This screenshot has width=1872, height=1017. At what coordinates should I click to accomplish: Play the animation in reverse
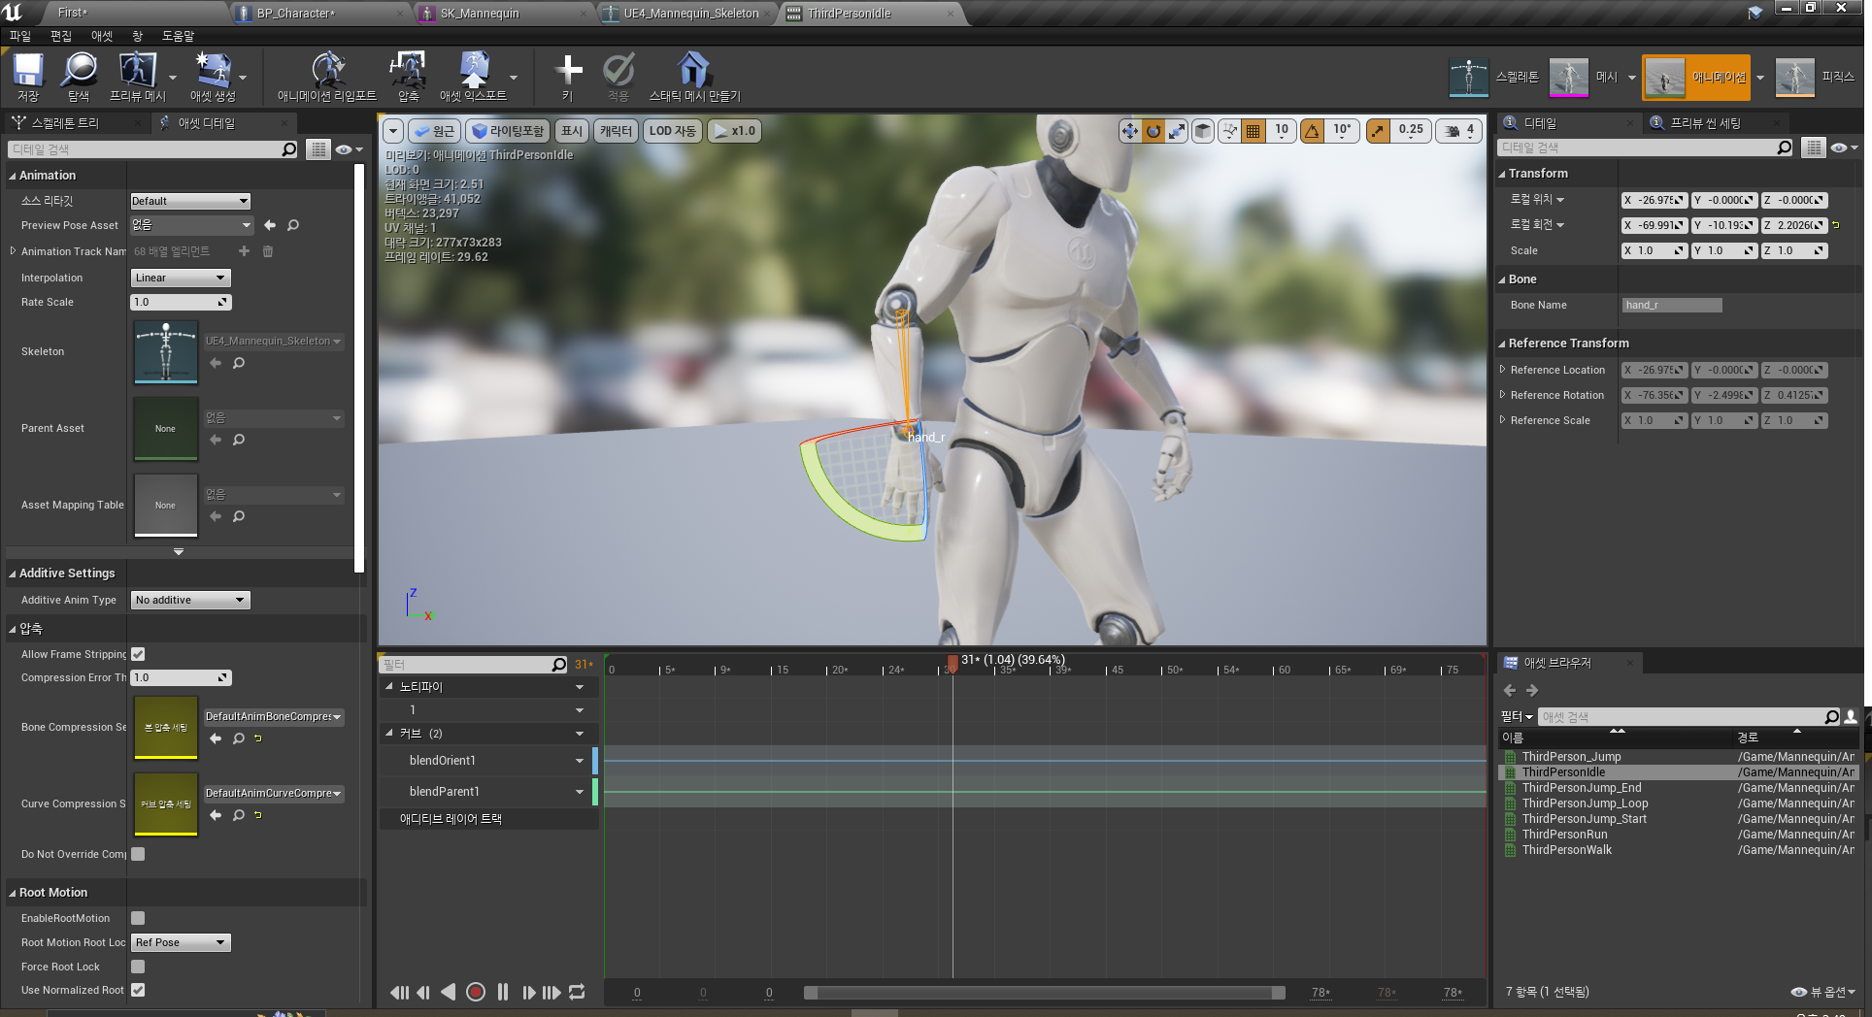pos(449,992)
